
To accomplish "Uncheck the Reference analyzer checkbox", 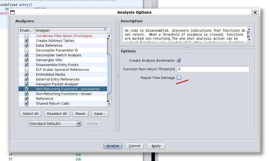I will 27,98.
